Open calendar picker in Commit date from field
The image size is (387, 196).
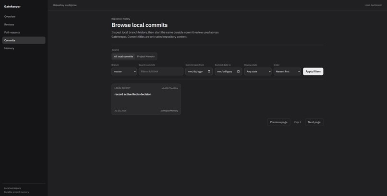(209, 71)
